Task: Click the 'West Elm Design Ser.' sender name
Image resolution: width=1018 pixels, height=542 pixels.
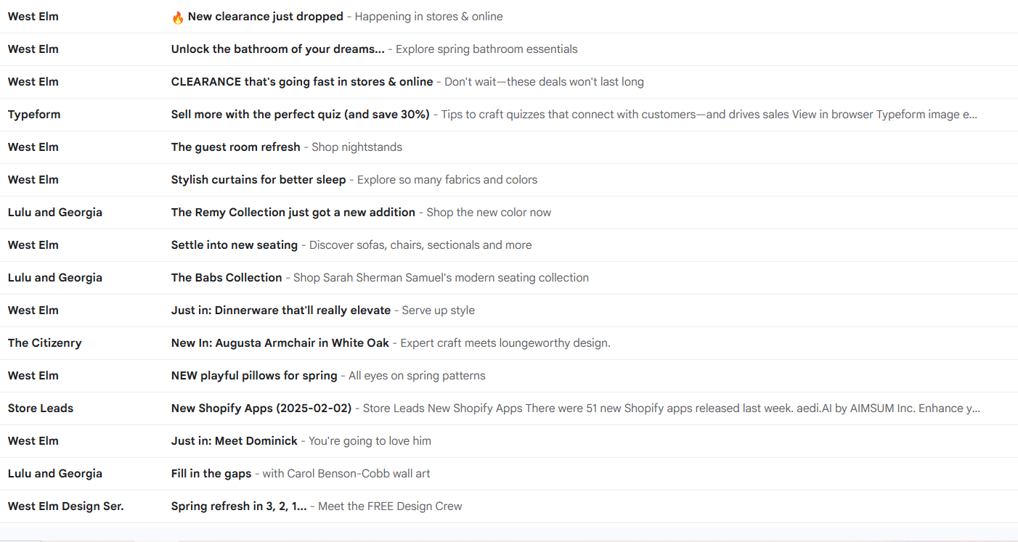Action: [66, 506]
